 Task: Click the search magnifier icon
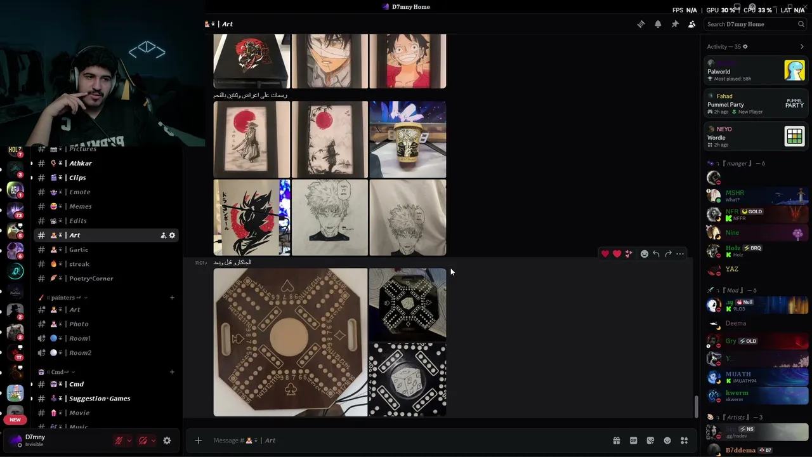pos(801,24)
